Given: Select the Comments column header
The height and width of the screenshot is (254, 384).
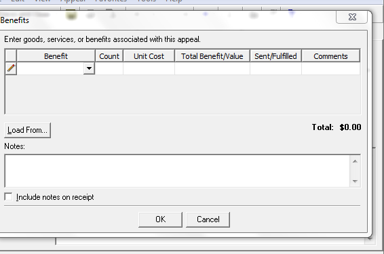Looking at the screenshot, I should pos(331,56).
